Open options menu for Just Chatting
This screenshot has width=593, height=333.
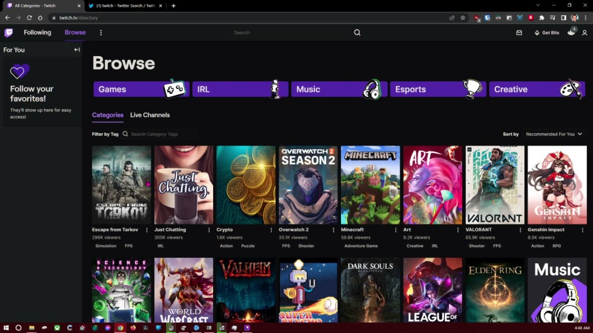[209, 230]
